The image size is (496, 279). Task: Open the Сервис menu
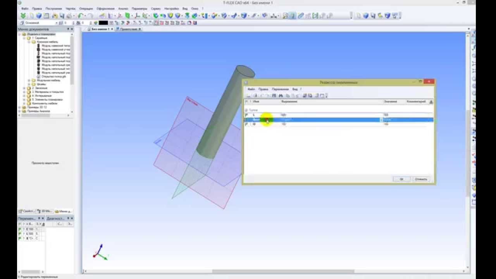[x=156, y=8]
